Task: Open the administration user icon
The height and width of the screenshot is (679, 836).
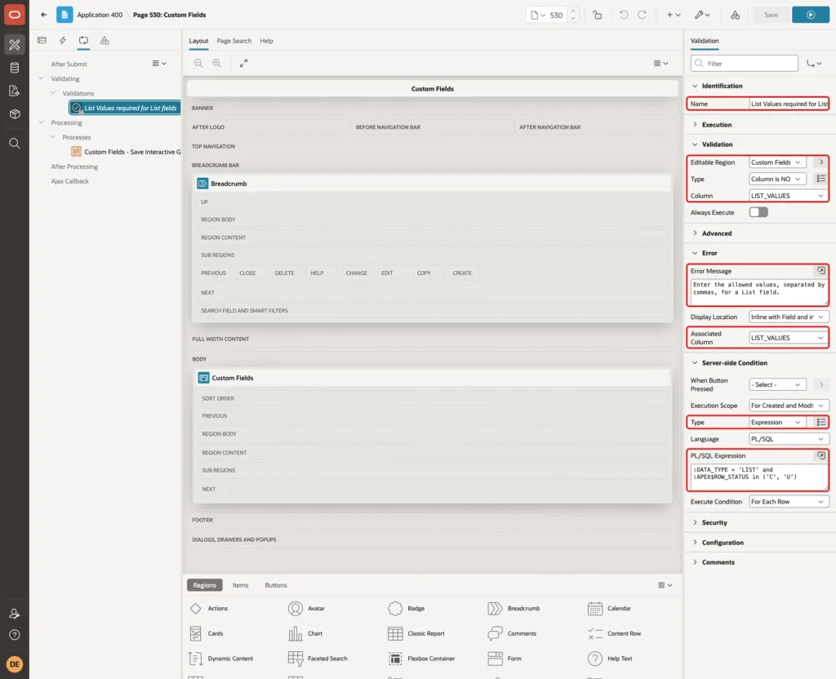Action: coord(15,614)
